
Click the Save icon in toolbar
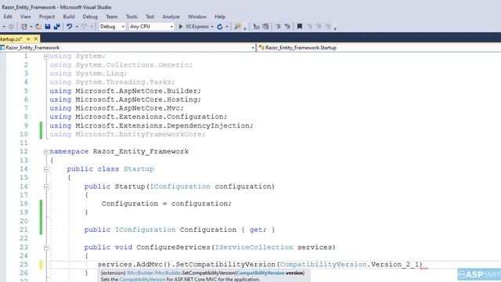click(x=48, y=27)
